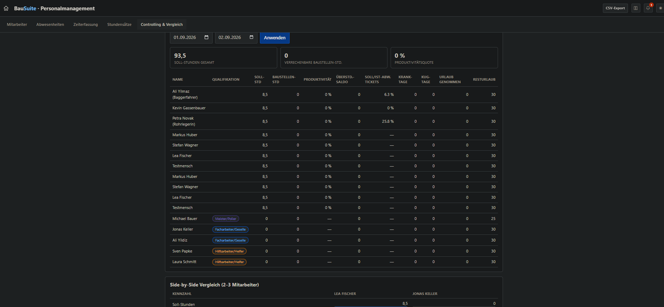Click the Resturlaub column header
Screen dimensions: 664x307
(484, 79)
